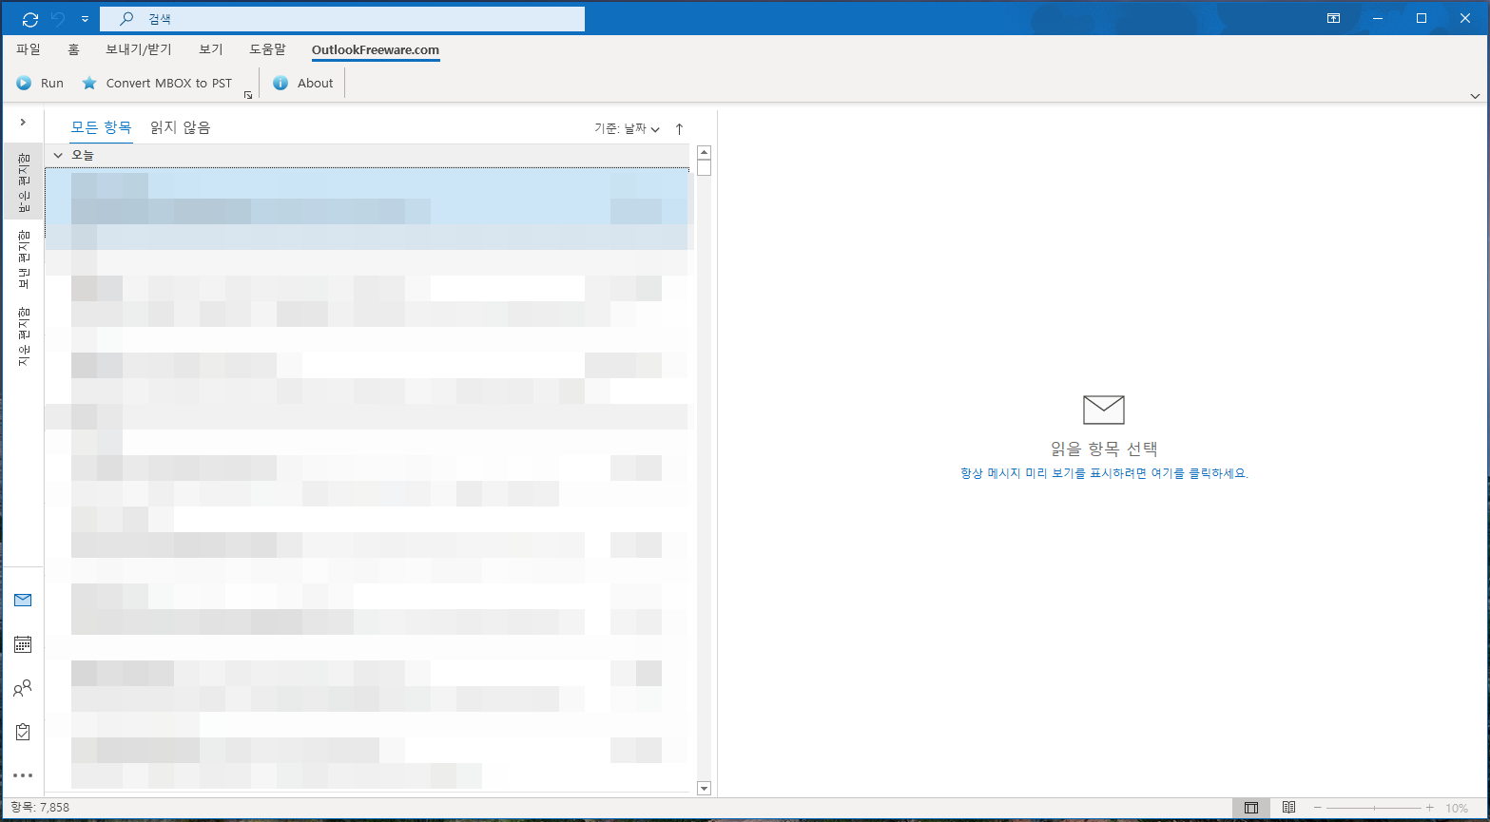This screenshot has width=1490, height=822.
Task: Select the Convert MBOX to PST tool
Action: point(157,83)
